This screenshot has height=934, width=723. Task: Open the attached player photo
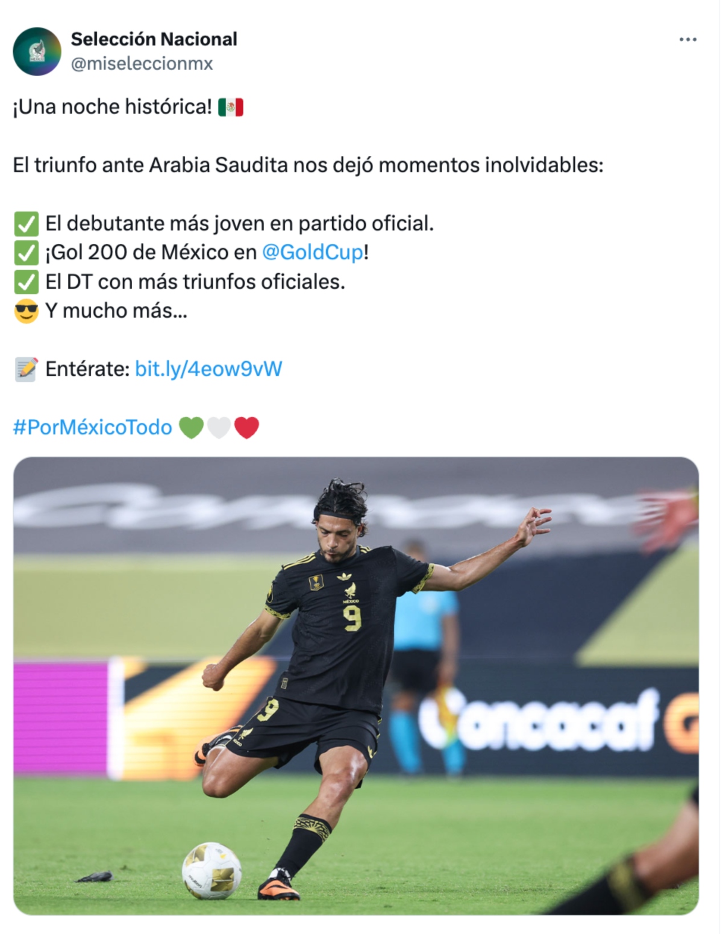click(x=356, y=686)
